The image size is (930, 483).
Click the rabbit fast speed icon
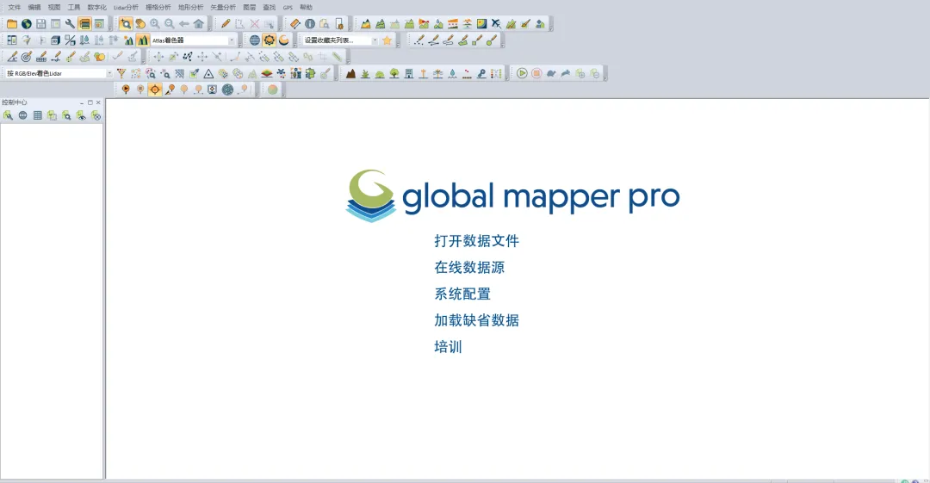point(566,73)
